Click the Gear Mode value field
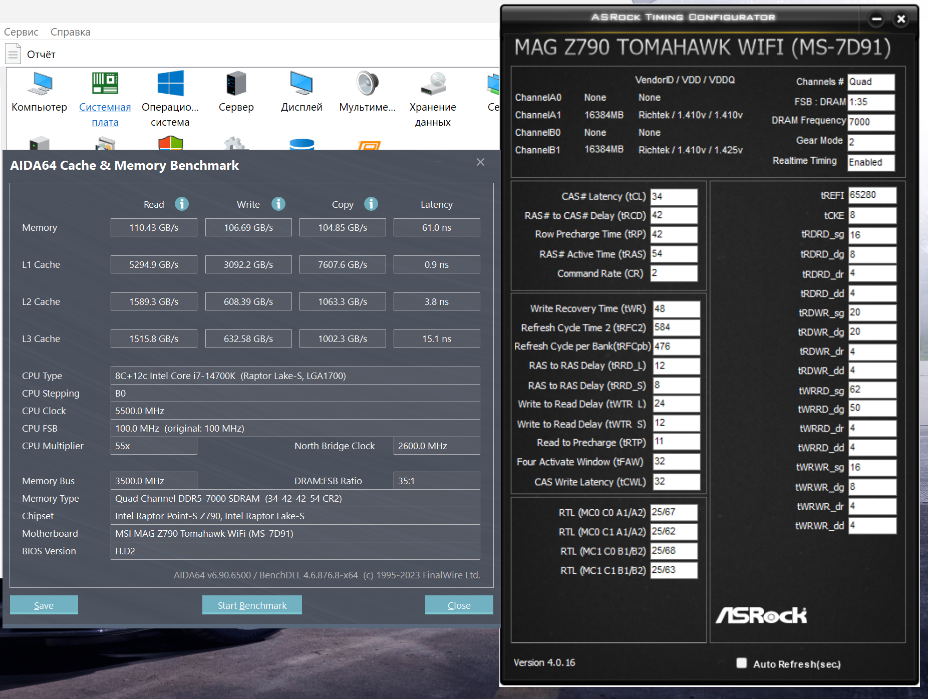Screen dimensions: 928x699 coord(871,142)
